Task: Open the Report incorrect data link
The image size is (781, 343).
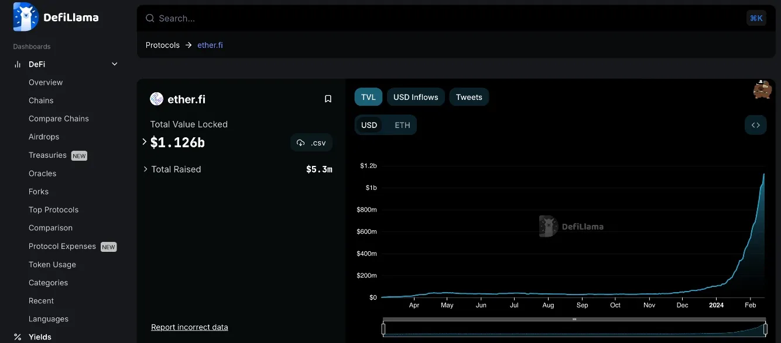Action: point(190,327)
